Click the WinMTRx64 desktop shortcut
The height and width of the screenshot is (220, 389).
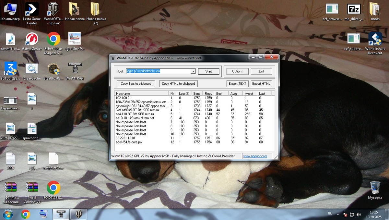pos(75,69)
